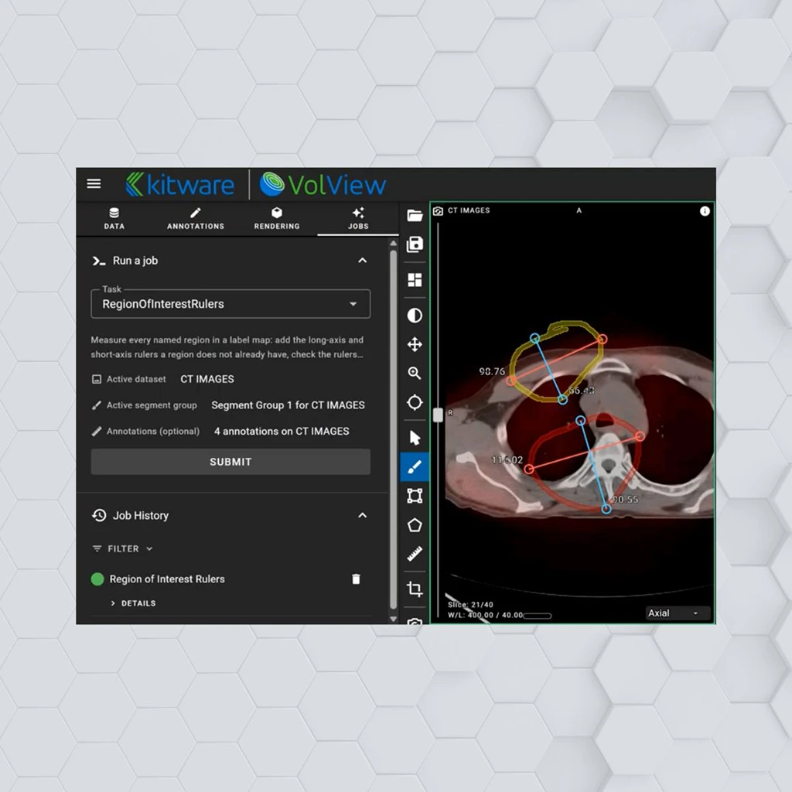Select the Window/Level contrast tool
Viewport: 792px width, 792px height.
point(415,316)
